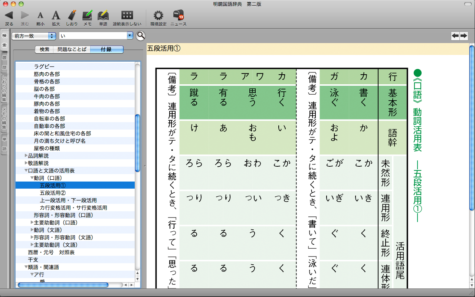
Task: Switch to the 問題なことば tab
Action: point(72,49)
